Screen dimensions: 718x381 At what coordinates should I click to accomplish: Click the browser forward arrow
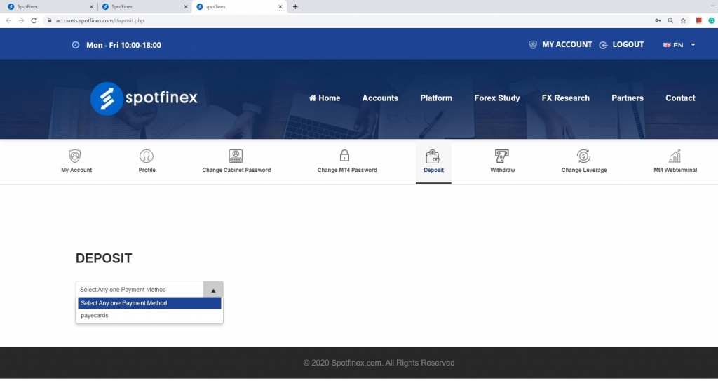(21, 20)
